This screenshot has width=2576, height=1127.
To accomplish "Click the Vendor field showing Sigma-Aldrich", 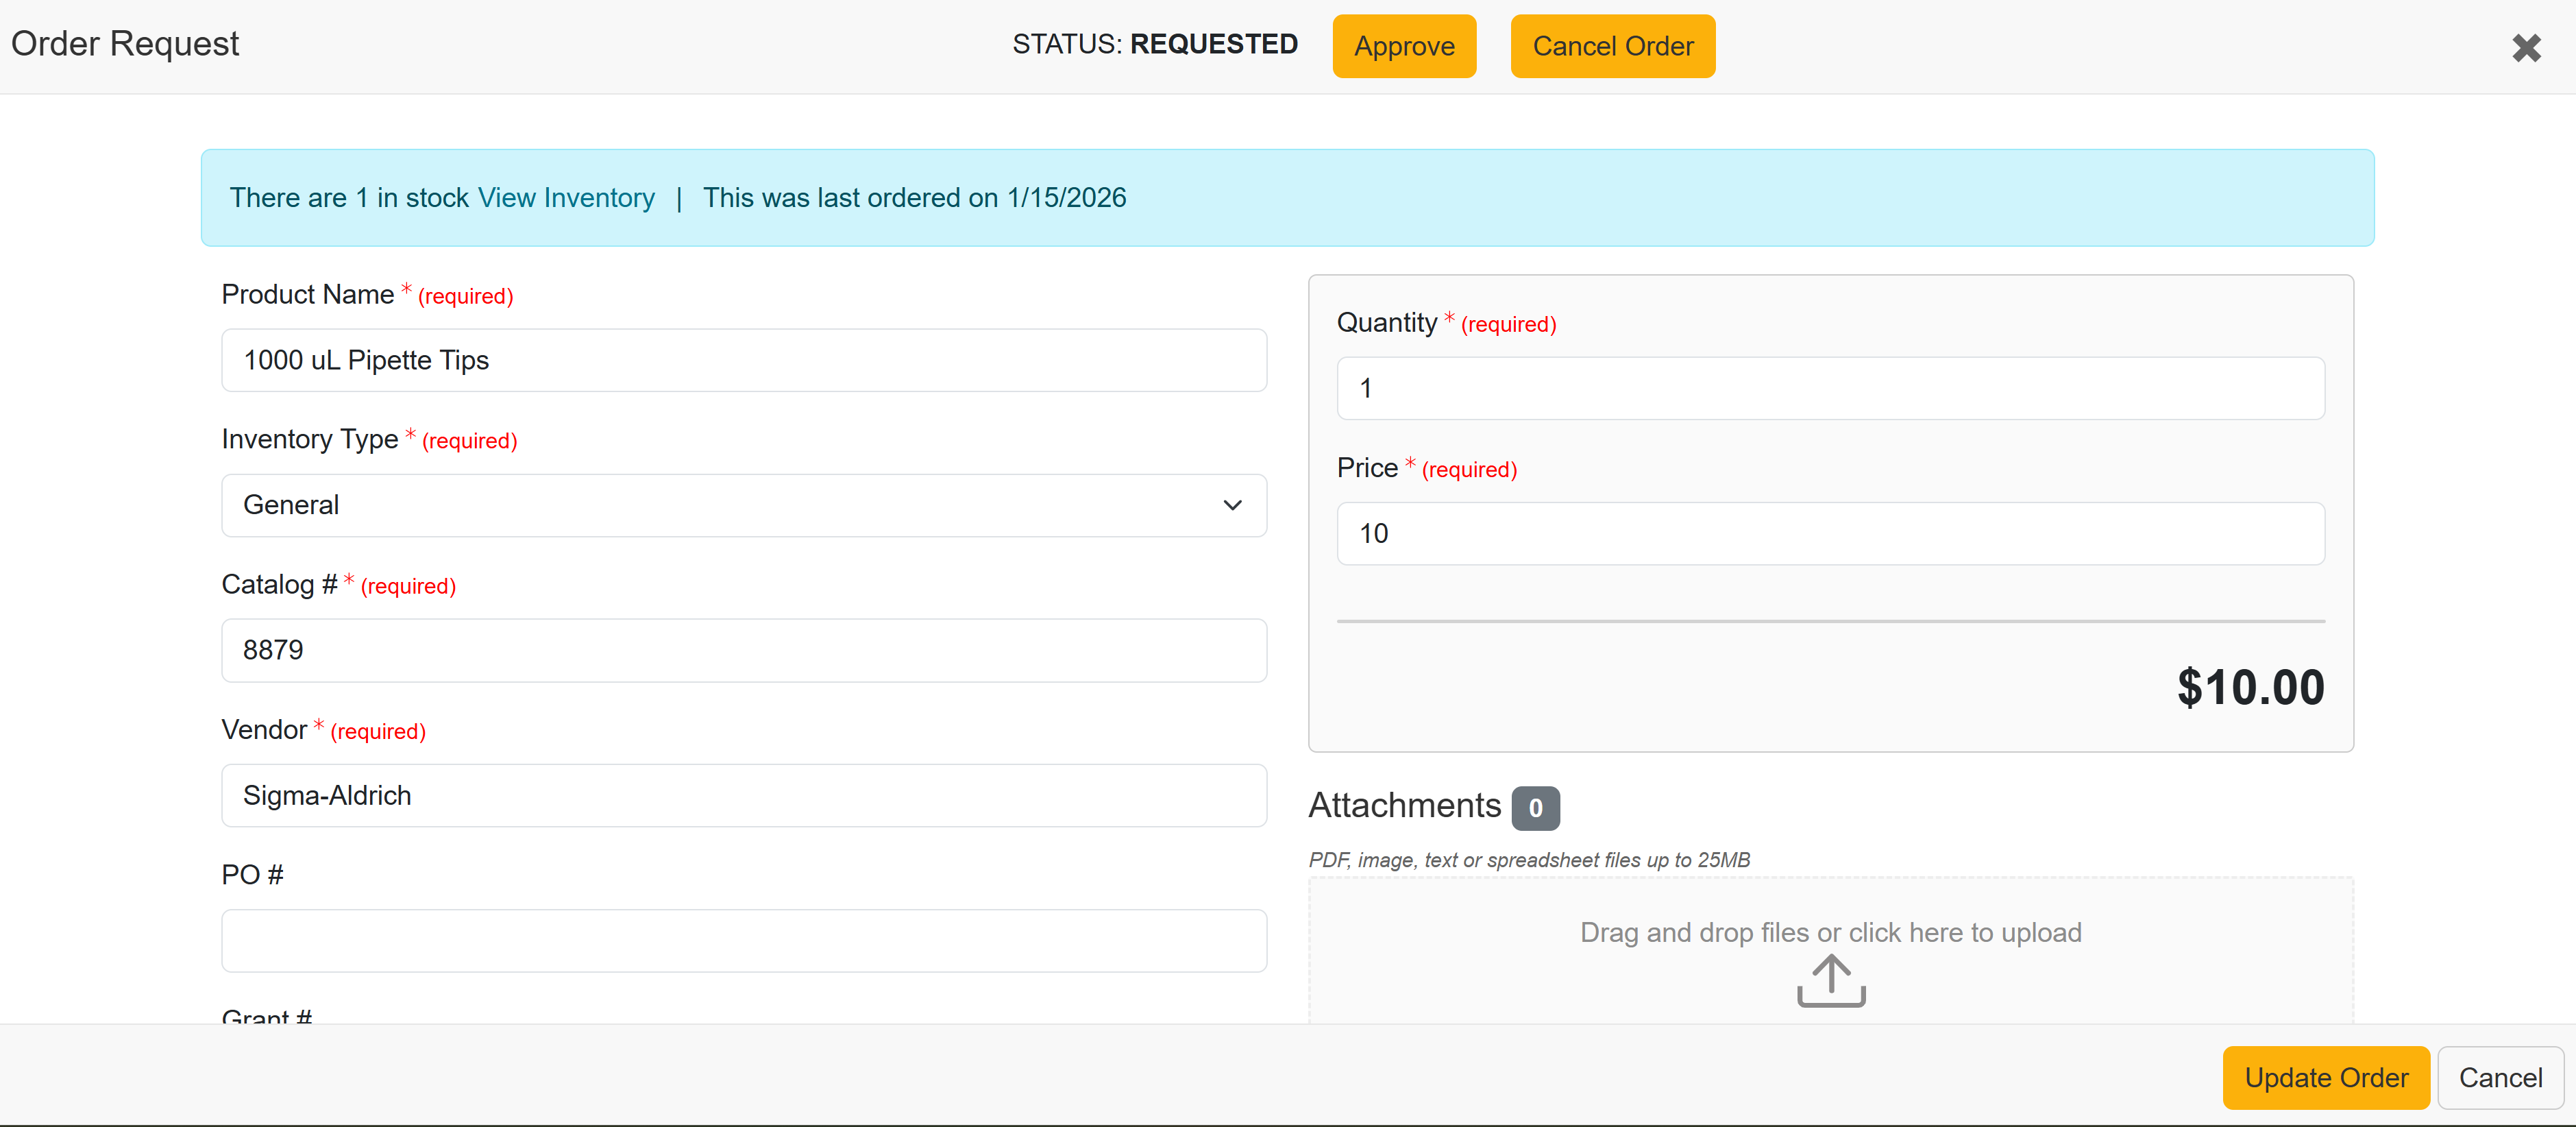I will [743, 795].
